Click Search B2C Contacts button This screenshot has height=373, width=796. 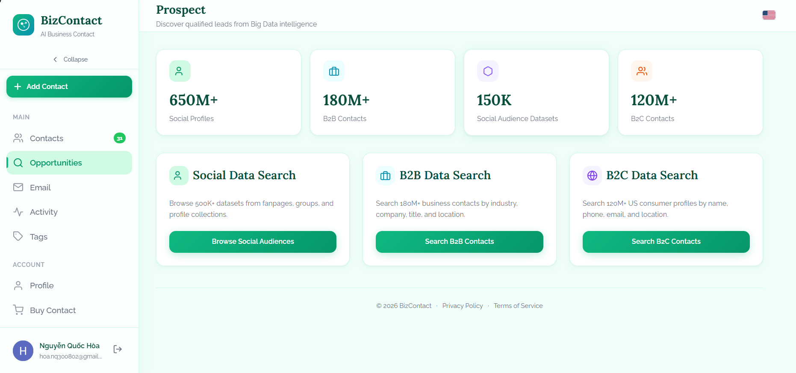(666, 242)
